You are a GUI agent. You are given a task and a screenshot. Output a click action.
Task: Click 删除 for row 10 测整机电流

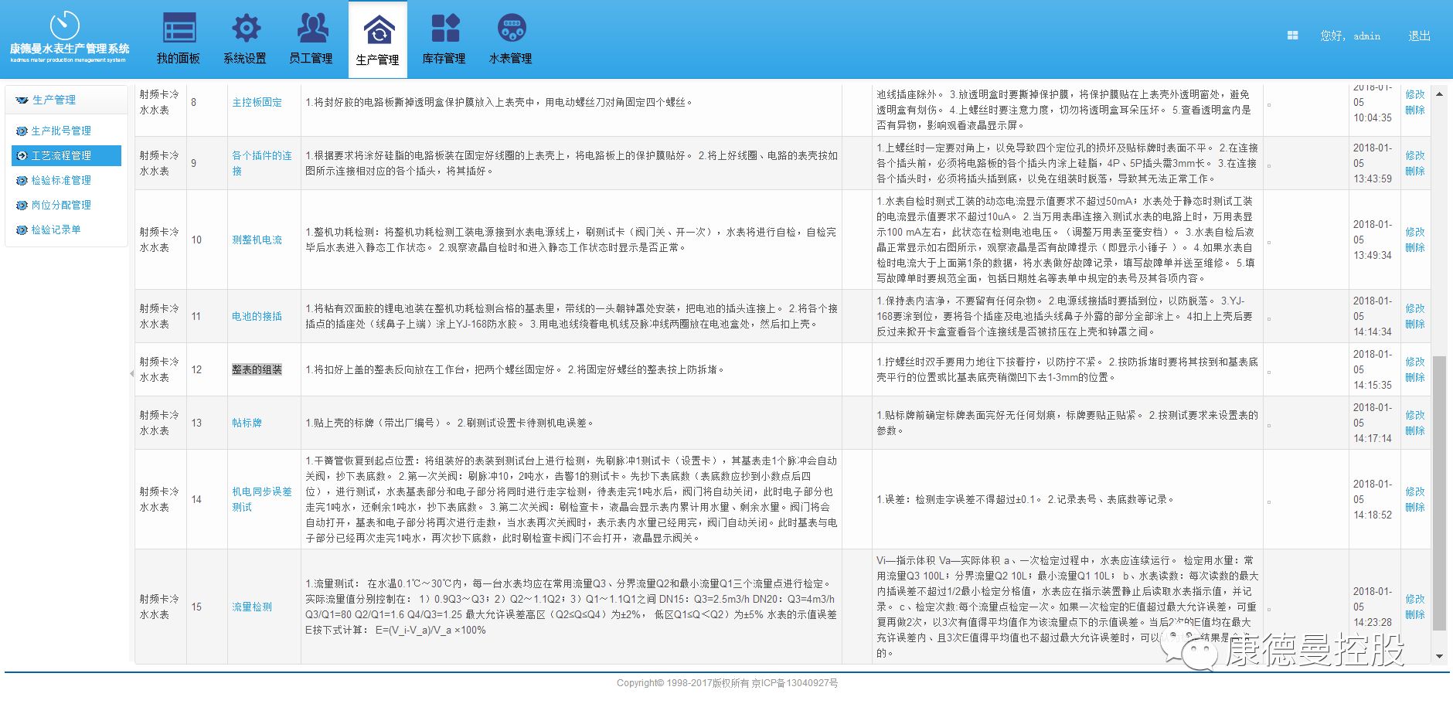[1414, 247]
